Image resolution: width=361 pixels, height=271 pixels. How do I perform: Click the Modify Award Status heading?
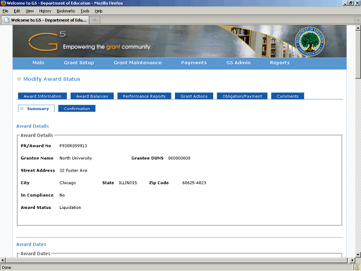tap(51, 79)
